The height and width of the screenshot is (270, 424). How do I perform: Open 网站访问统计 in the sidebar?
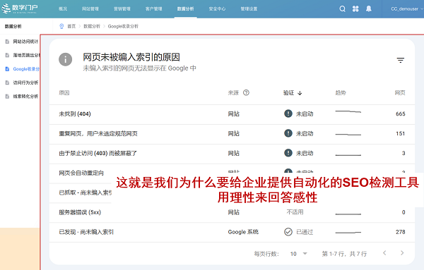22,42
